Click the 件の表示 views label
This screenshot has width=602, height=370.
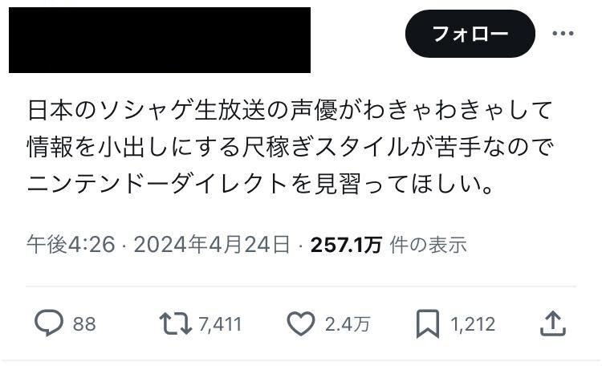[x=428, y=245]
